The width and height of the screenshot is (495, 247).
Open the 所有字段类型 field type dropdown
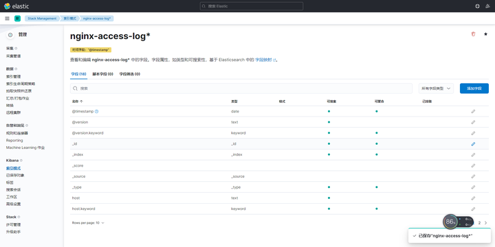pyautogui.click(x=436, y=89)
